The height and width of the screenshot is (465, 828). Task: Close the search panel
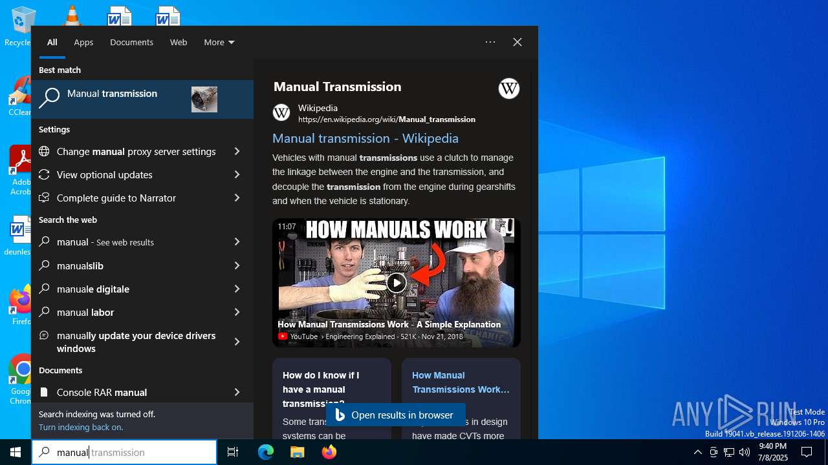(517, 42)
